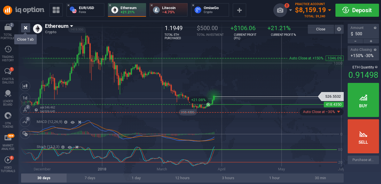Open the asset grid layout selector
The width and height of the screenshot is (381, 184).
[56, 10]
